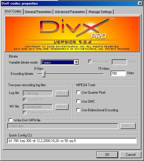Click the Log file path field
This screenshot has height=161, width=144.
click(38, 93)
